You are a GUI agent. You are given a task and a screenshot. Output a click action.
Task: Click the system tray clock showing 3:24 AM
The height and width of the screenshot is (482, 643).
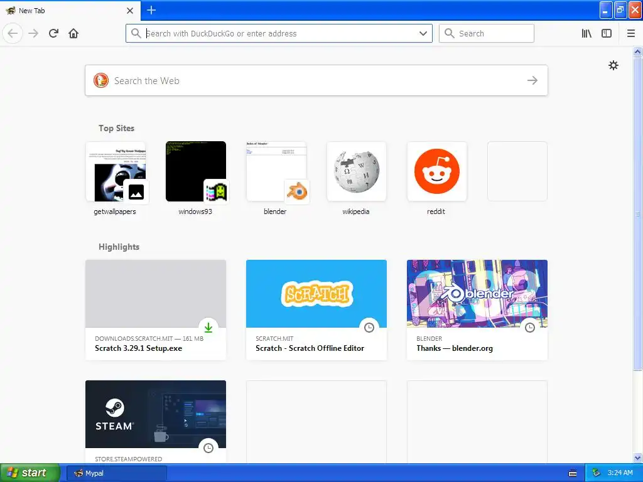(x=620, y=473)
